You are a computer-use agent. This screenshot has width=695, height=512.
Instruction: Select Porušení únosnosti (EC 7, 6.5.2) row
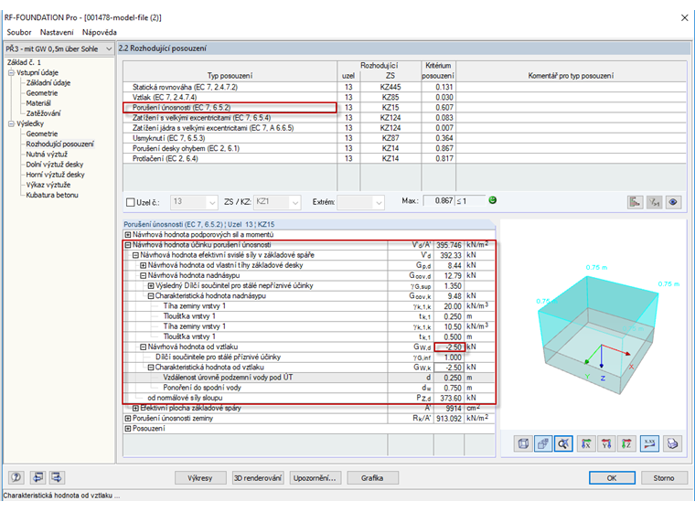coord(404,107)
